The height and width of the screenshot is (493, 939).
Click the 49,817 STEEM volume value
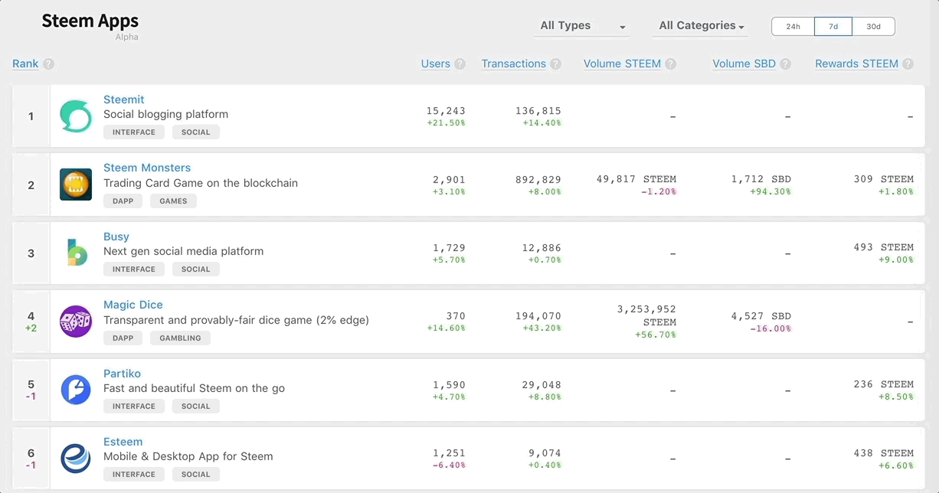(636, 179)
